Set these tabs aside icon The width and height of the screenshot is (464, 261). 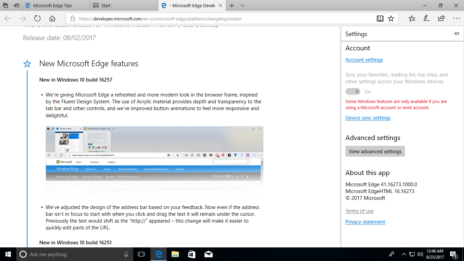[x=16, y=5]
